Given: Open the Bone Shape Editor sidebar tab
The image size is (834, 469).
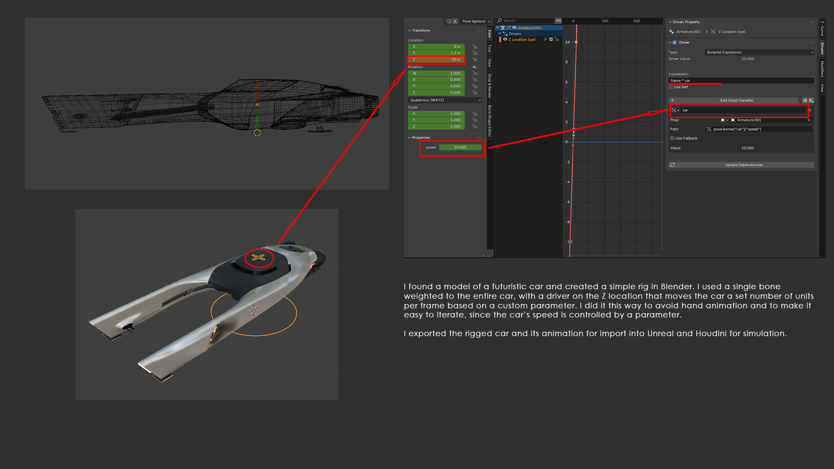Looking at the screenshot, I should point(490,121).
